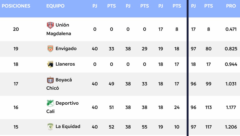Sort by the EQUIPO column header

tap(55, 6)
